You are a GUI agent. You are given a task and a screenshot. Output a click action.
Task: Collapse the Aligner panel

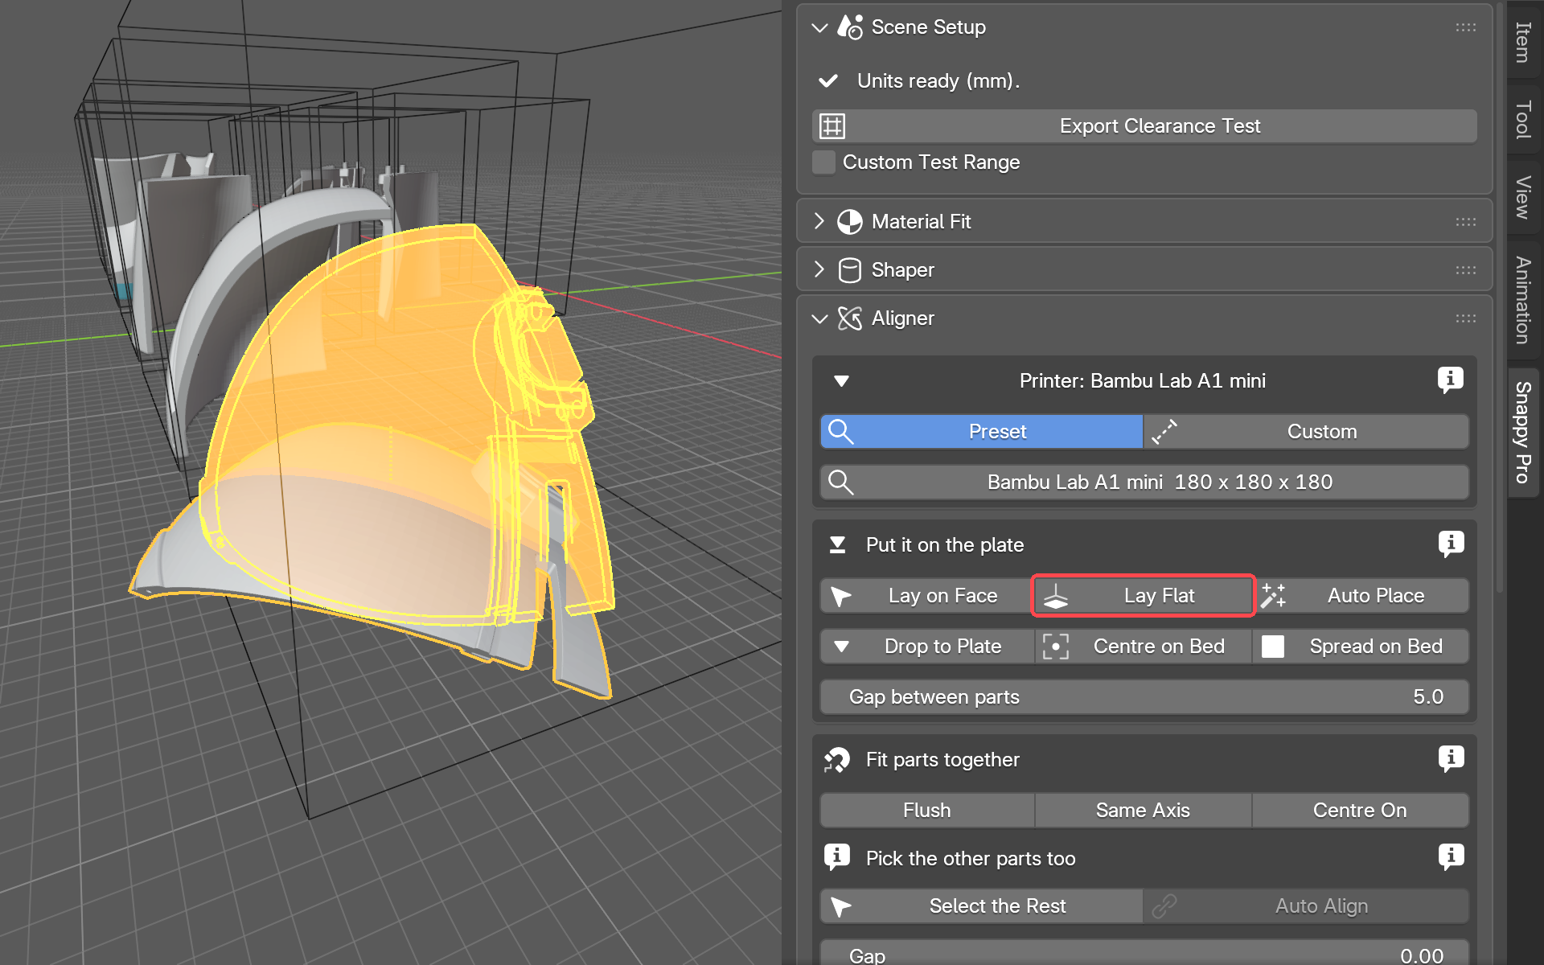pyautogui.click(x=819, y=318)
